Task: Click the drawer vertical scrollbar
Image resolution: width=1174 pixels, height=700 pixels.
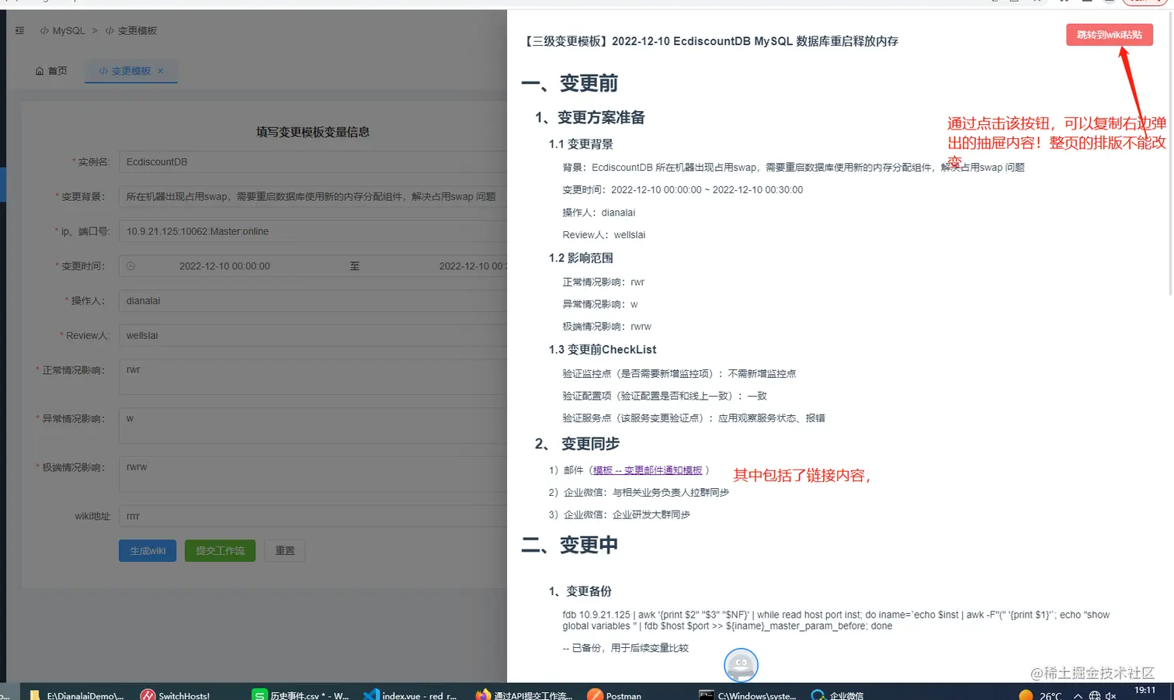Action: (1170, 155)
